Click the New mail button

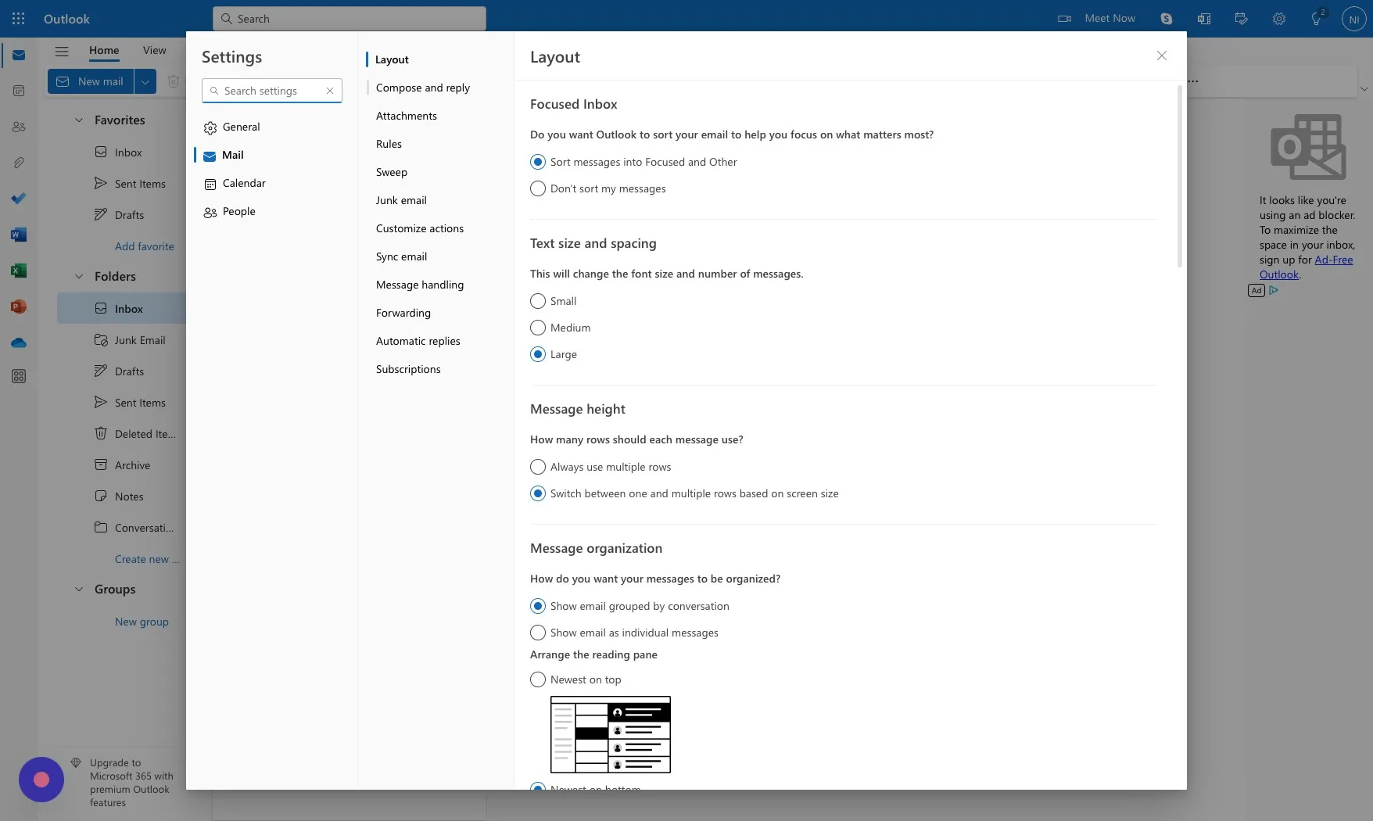91,81
